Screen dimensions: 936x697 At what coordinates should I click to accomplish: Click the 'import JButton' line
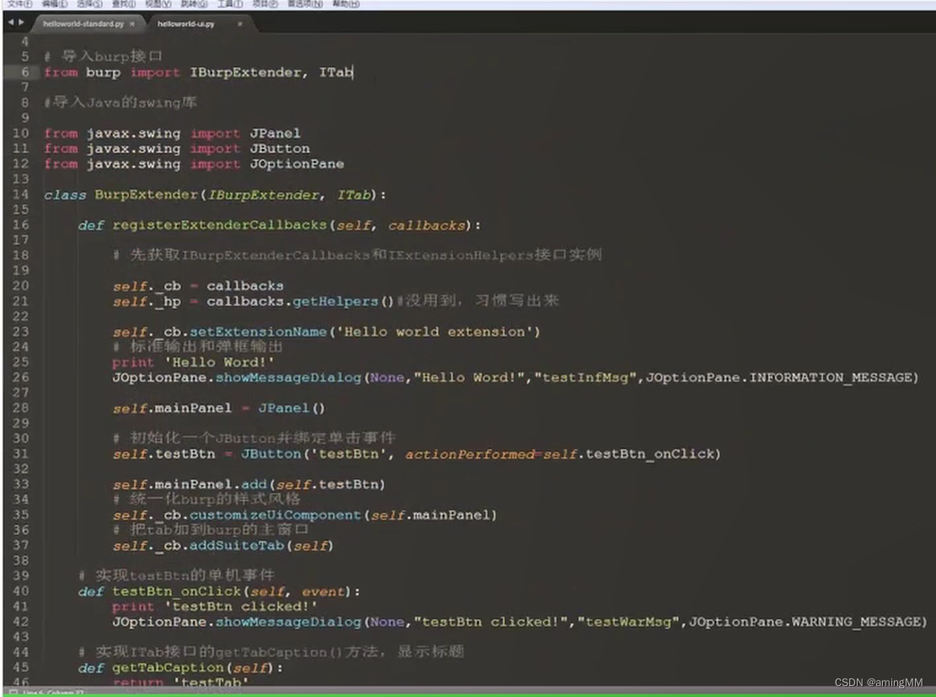[x=177, y=148]
